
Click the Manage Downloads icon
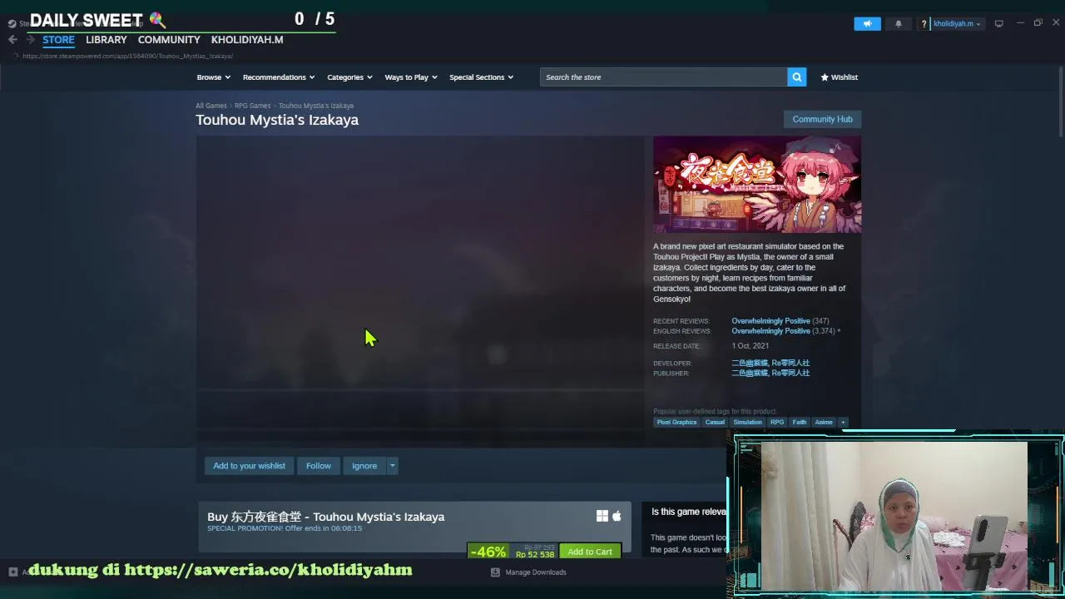tap(495, 572)
